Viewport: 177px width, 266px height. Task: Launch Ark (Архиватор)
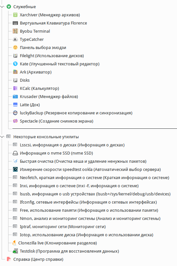tap(36, 72)
